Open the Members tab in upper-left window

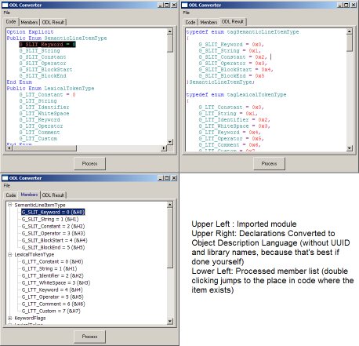pyautogui.click(x=29, y=22)
